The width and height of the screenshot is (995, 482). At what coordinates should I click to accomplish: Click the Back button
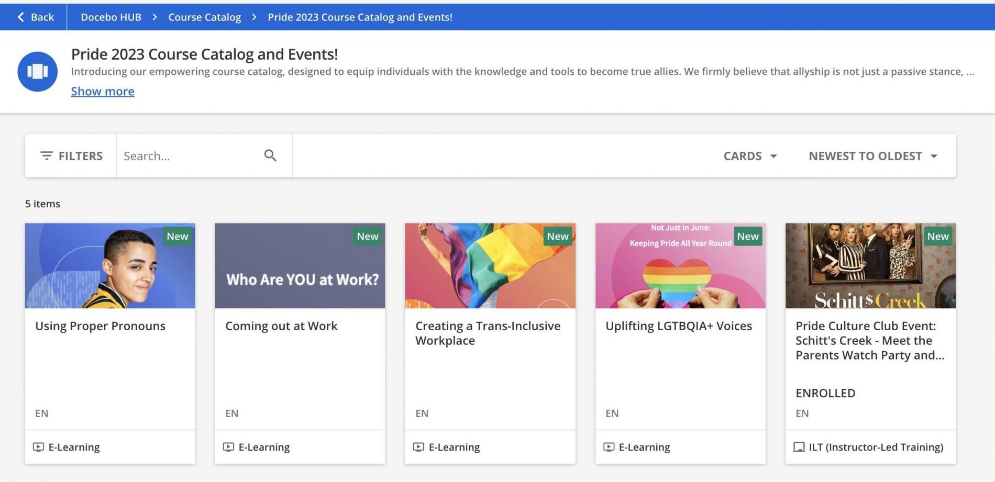(x=36, y=17)
